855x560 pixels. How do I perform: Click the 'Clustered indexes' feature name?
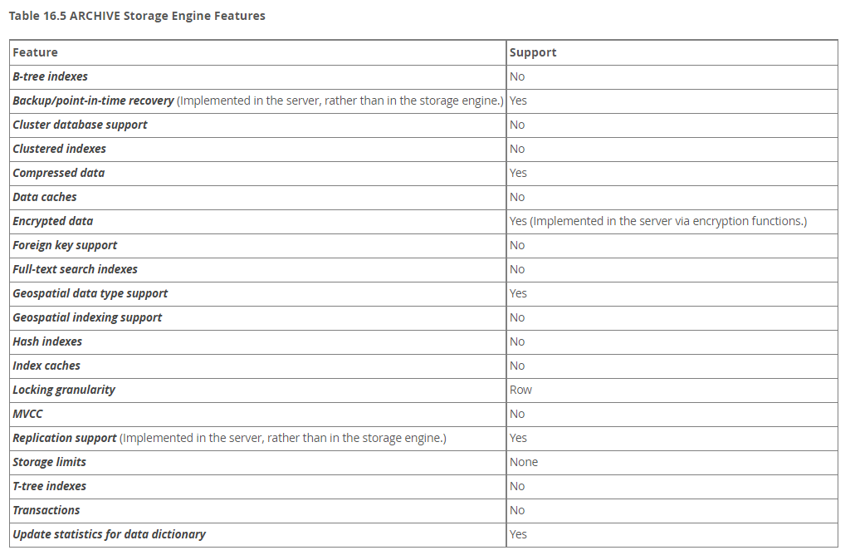59,149
